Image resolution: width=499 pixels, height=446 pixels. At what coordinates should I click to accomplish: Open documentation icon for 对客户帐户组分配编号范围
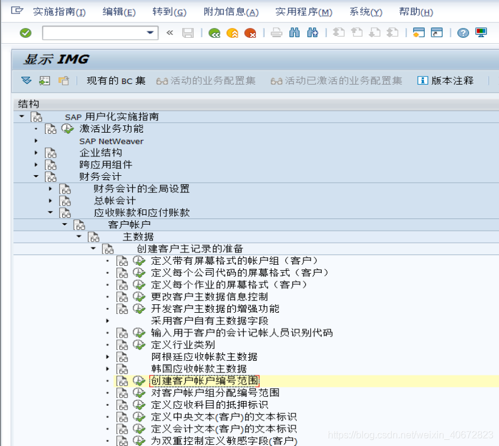(122, 393)
